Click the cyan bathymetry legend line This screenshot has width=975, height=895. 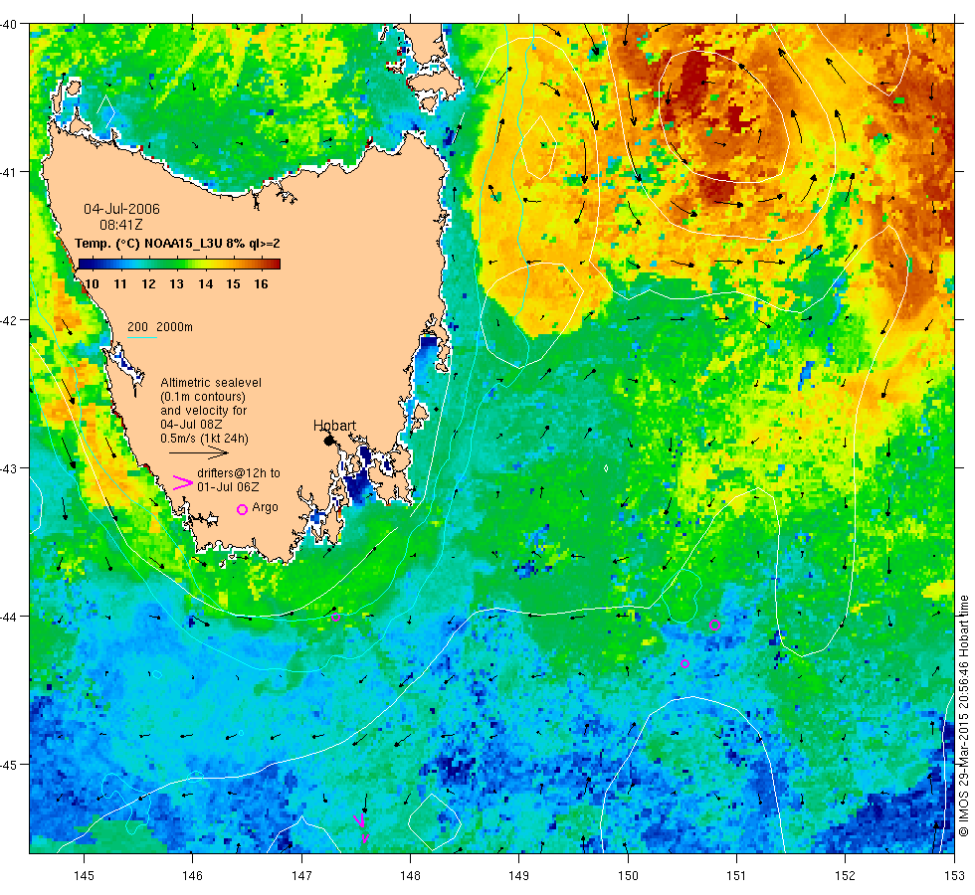coord(141,337)
